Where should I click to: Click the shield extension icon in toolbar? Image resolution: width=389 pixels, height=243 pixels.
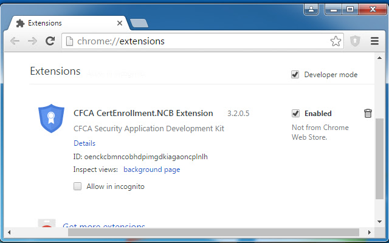[355, 41]
